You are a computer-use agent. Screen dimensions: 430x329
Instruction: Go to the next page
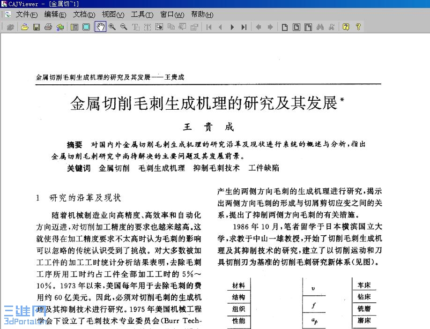coord(232,27)
